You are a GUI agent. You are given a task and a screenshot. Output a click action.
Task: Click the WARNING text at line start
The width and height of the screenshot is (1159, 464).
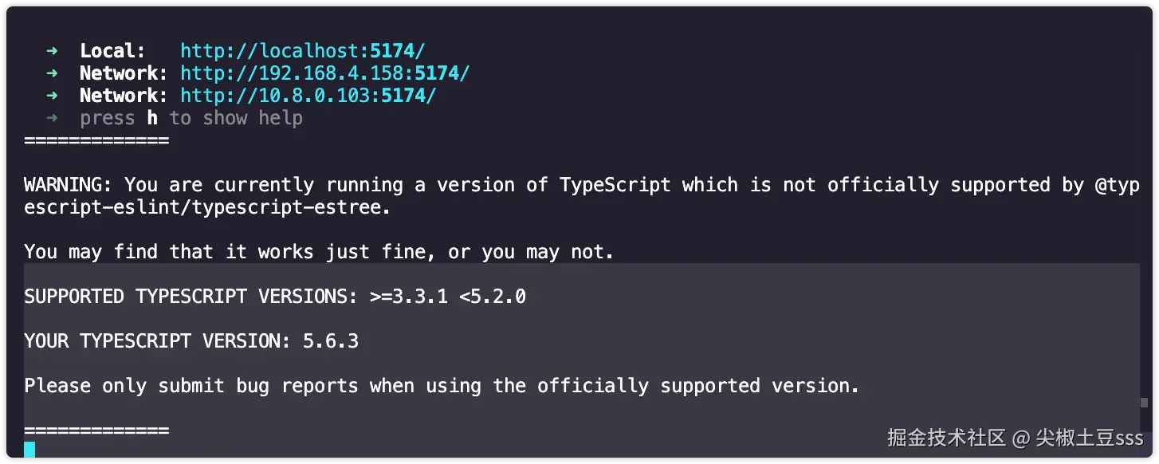point(69,185)
